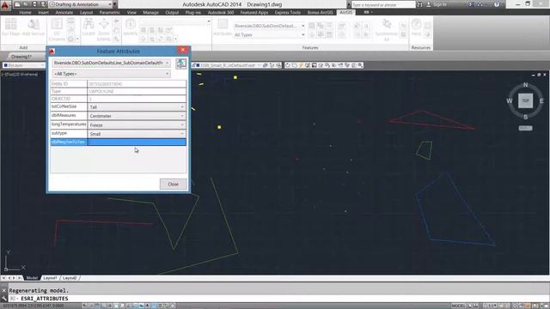
Task: Click the Attributes ribbon icon
Action: [x=223, y=27]
